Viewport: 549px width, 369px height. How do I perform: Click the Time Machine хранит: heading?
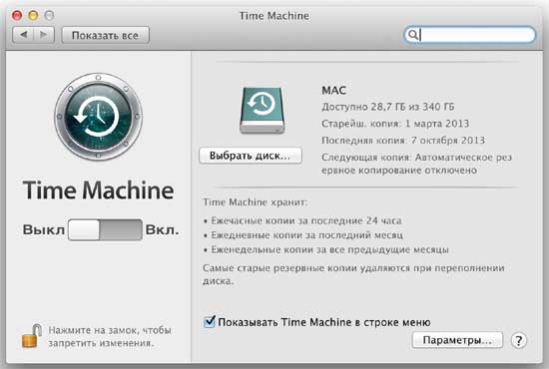(x=256, y=202)
